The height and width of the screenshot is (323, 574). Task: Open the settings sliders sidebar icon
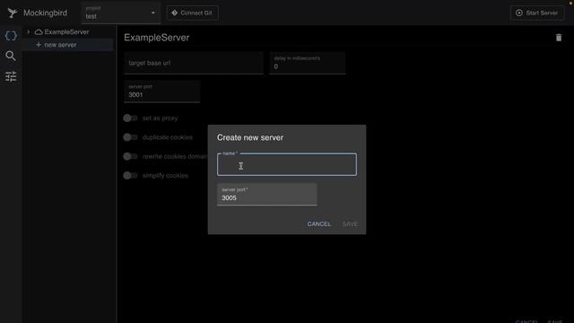[x=11, y=76]
